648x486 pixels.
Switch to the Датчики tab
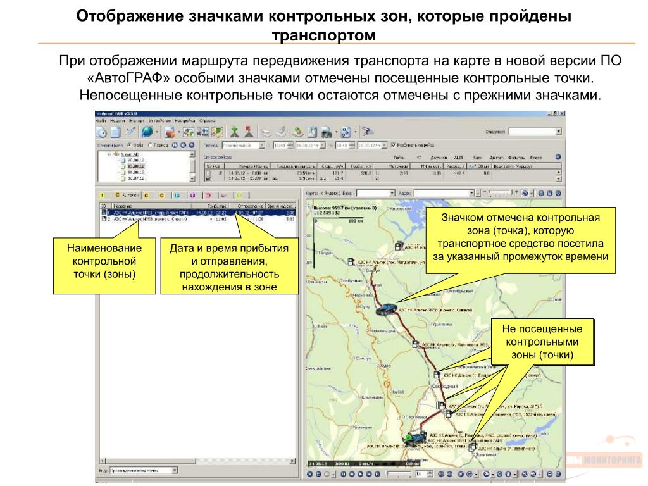pos(439,158)
